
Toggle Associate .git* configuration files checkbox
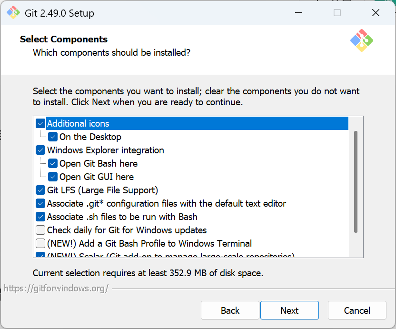(40, 203)
